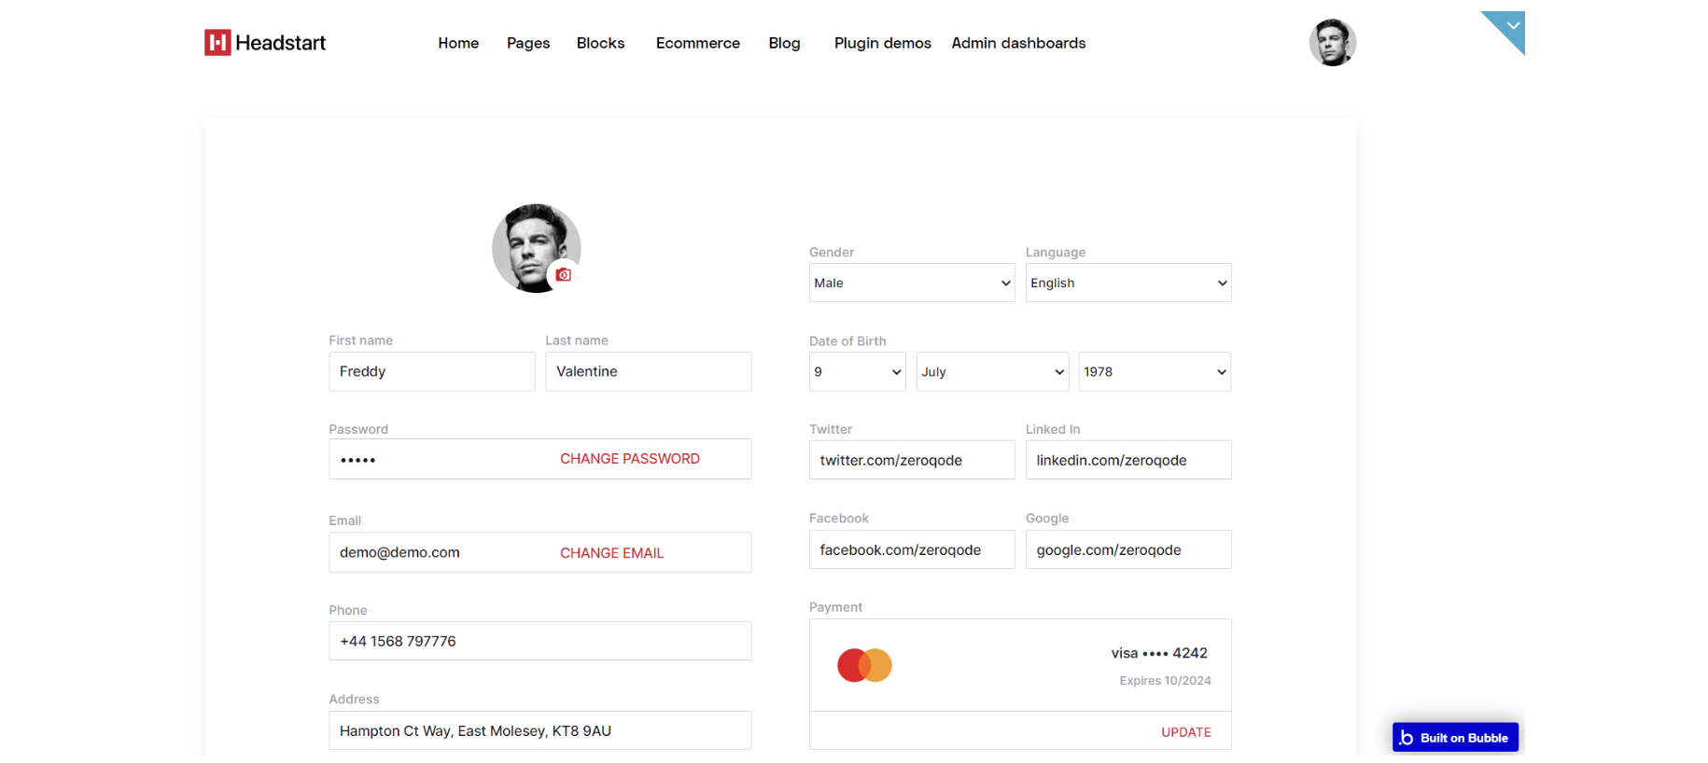Image resolution: width=1708 pixels, height=763 pixels.
Task: Open the birth month dropdown
Action: [991, 371]
